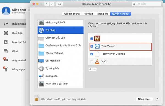Click the search magnifier icon
The width and height of the screenshot is (165, 106).
(134, 4)
